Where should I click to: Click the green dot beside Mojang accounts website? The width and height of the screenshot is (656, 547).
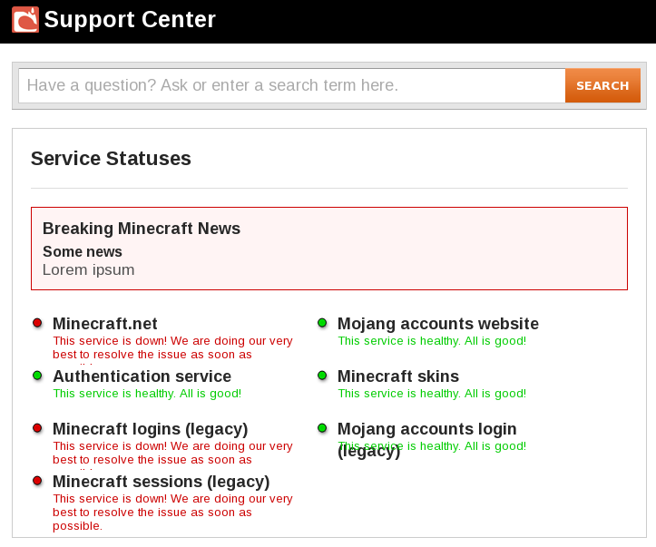[322, 323]
